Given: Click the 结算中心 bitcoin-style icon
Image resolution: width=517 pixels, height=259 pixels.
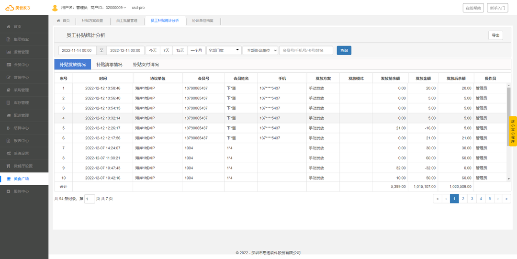Looking at the screenshot, I should (9, 128).
